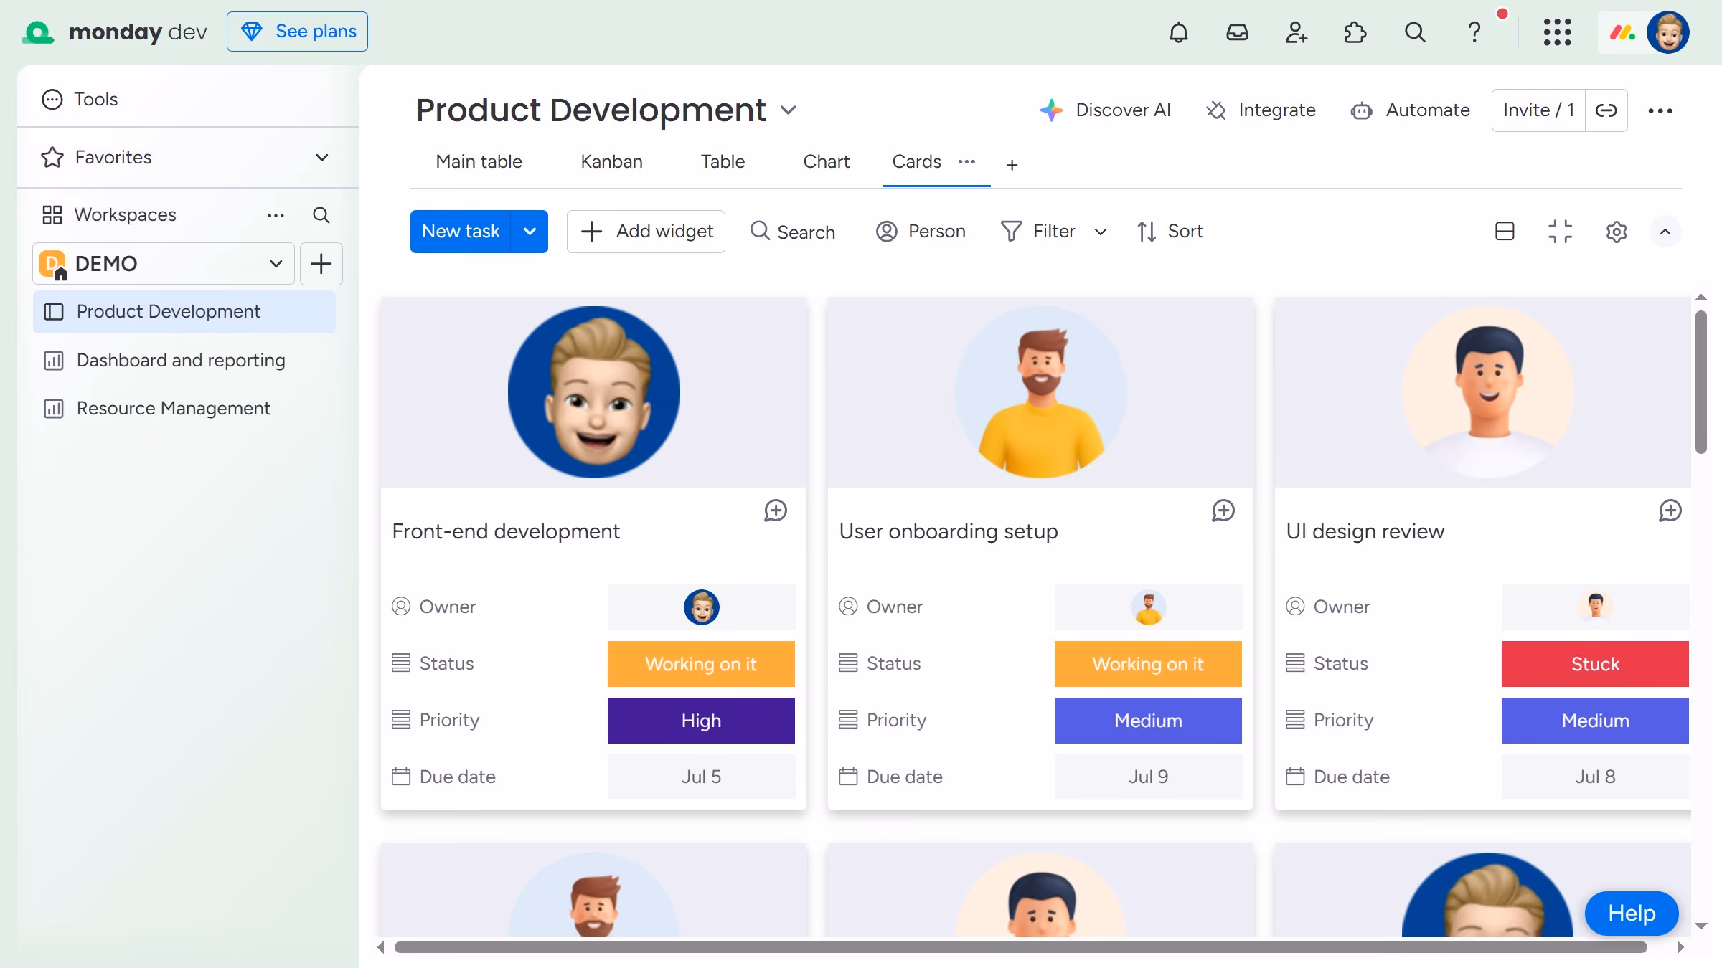The image size is (1722, 968).
Task: Switch to the Chart tab
Action: pos(826,161)
